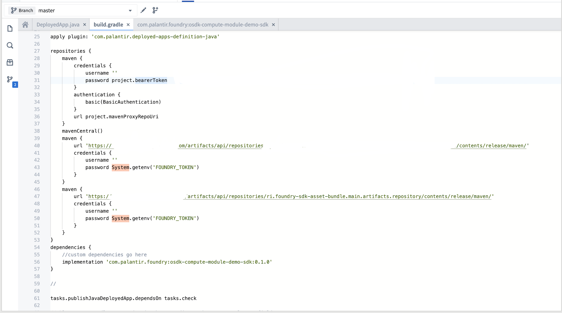Image resolution: width=562 pixels, height=313 pixels.
Task: Switch to the osdk-compute-module-demo-sdk tab
Action: (202, 24)
